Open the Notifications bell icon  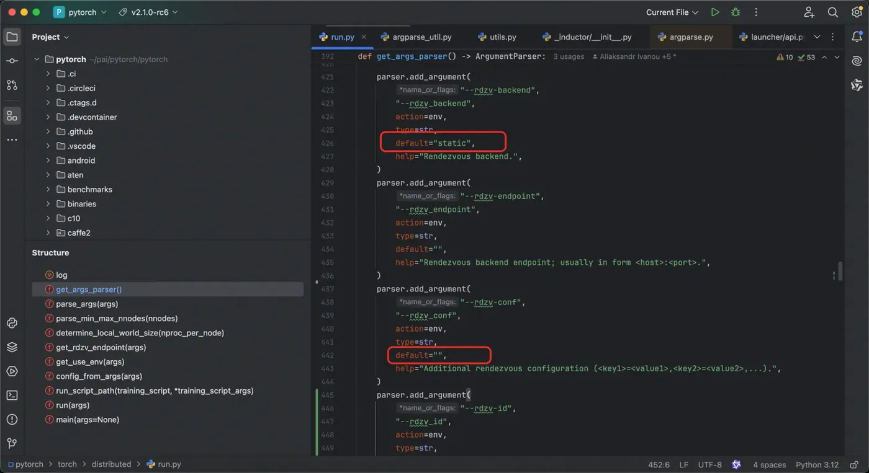tap(857, 37)
